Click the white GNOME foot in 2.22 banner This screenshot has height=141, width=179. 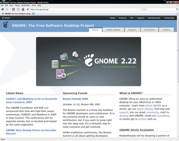[89, 60]
